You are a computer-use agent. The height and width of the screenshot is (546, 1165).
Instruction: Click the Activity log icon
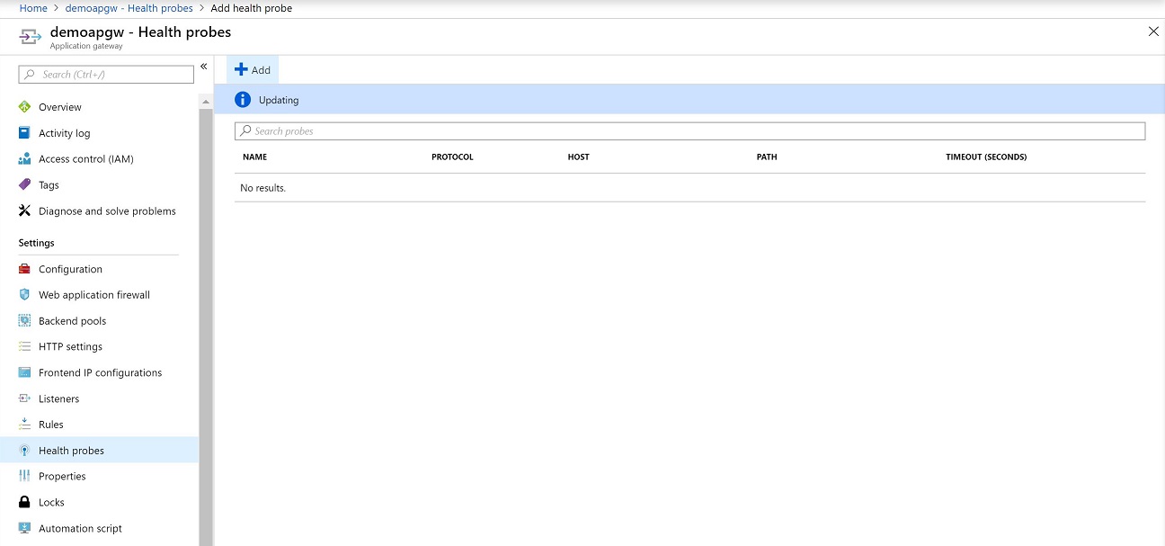(24, 133)
